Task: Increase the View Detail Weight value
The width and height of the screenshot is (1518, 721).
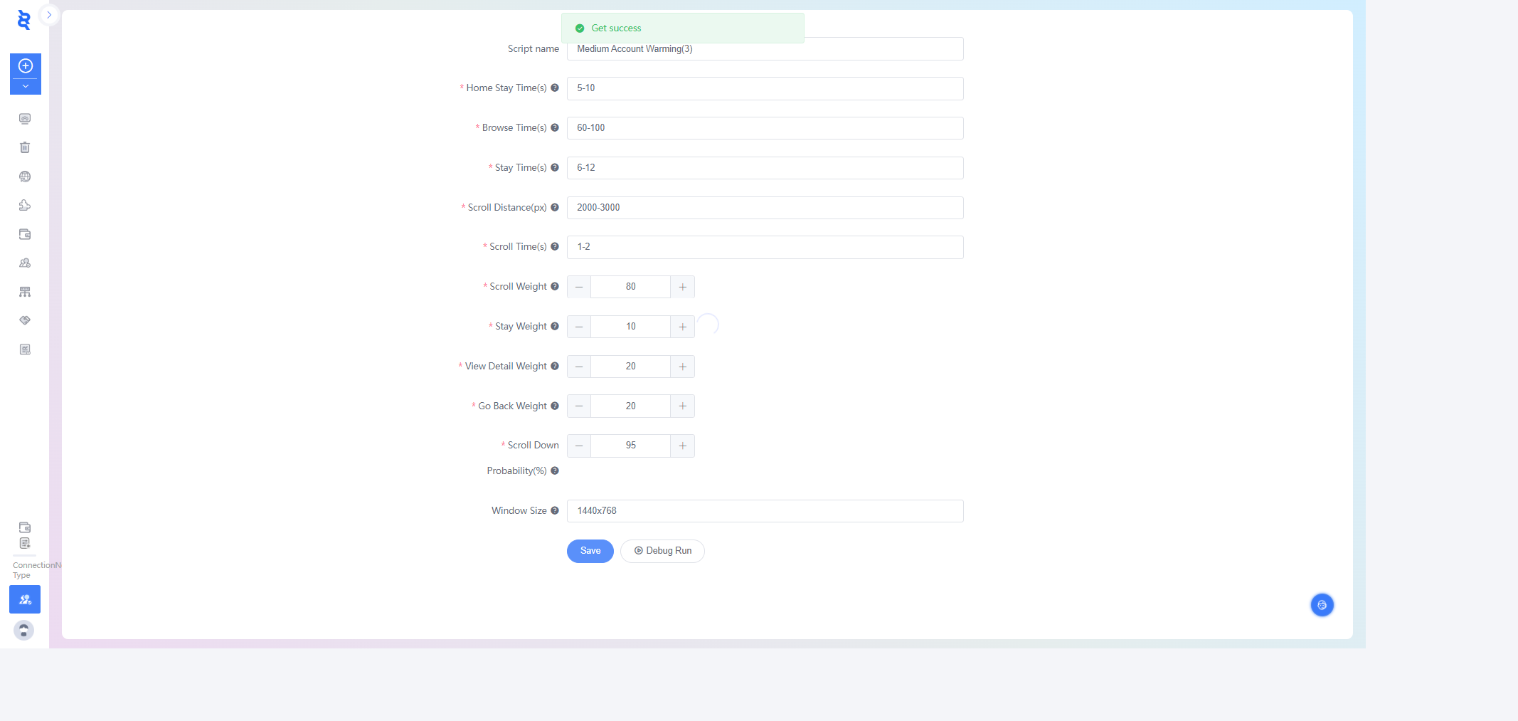Action: click(682, 367)
